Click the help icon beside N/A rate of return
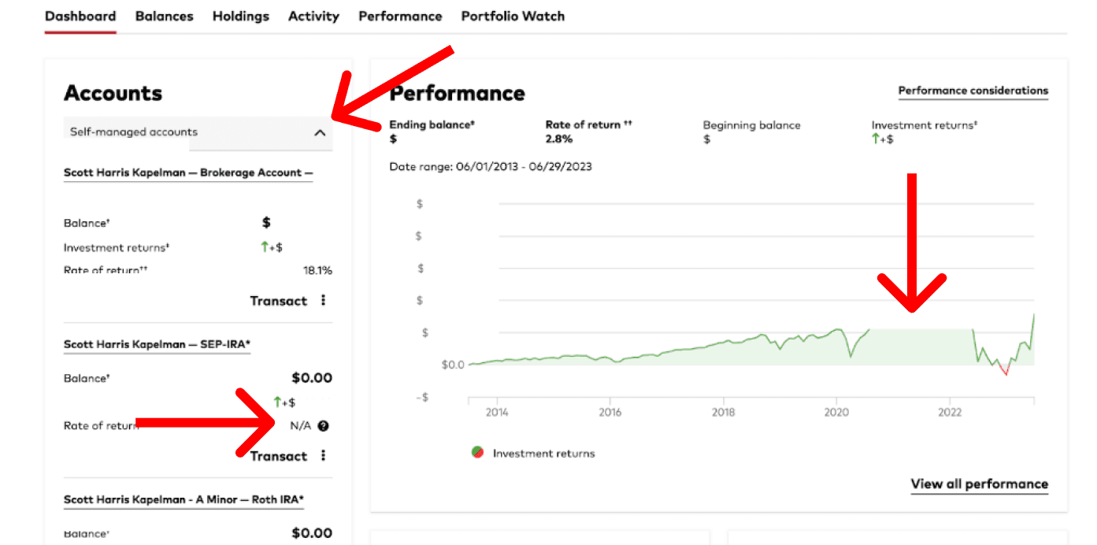 pyautogui.click(x=323, y=426)
